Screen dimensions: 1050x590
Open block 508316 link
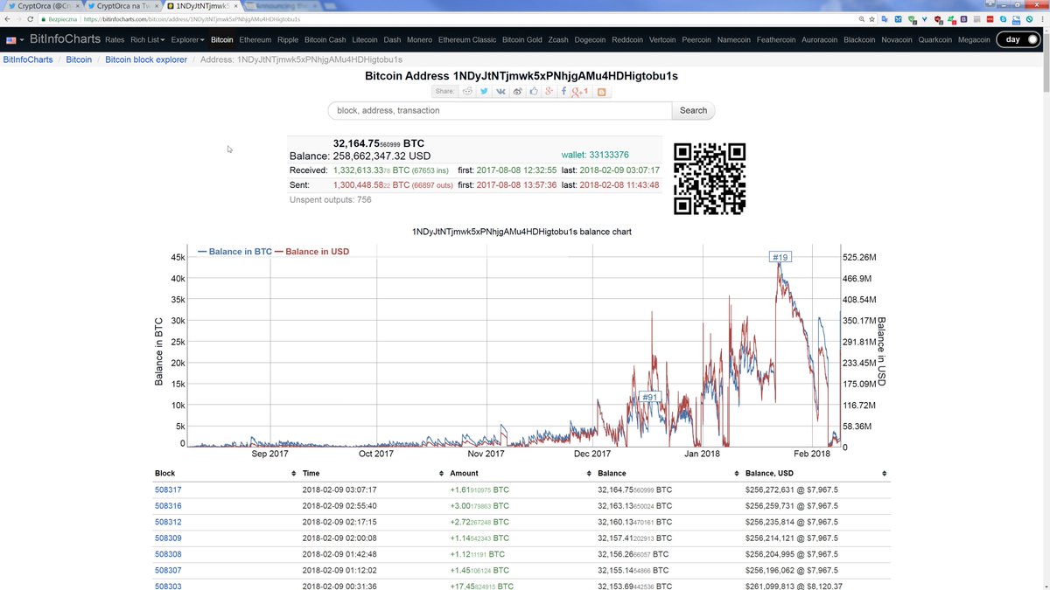tap(168, 506)
